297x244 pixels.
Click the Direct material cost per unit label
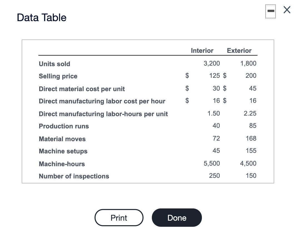pyautogui.click(x=82, y=89)
